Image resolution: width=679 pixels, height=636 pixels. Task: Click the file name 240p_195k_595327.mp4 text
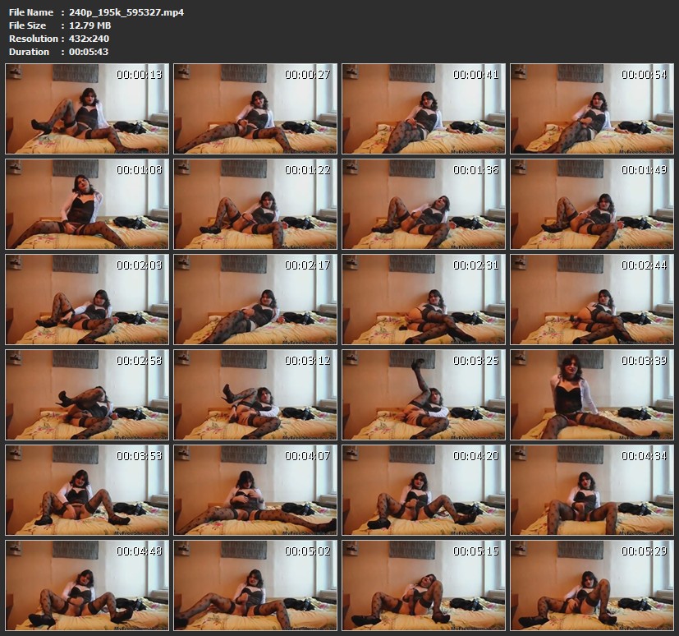tap(126, 12)
